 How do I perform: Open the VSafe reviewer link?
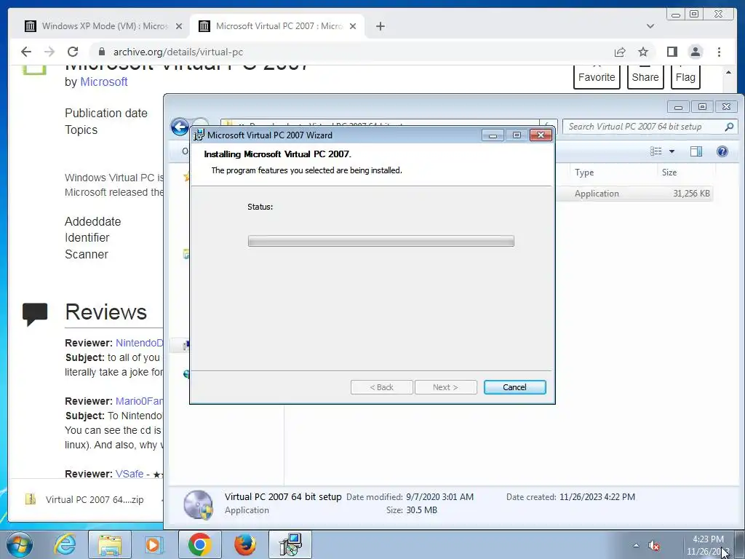[130, 474]
